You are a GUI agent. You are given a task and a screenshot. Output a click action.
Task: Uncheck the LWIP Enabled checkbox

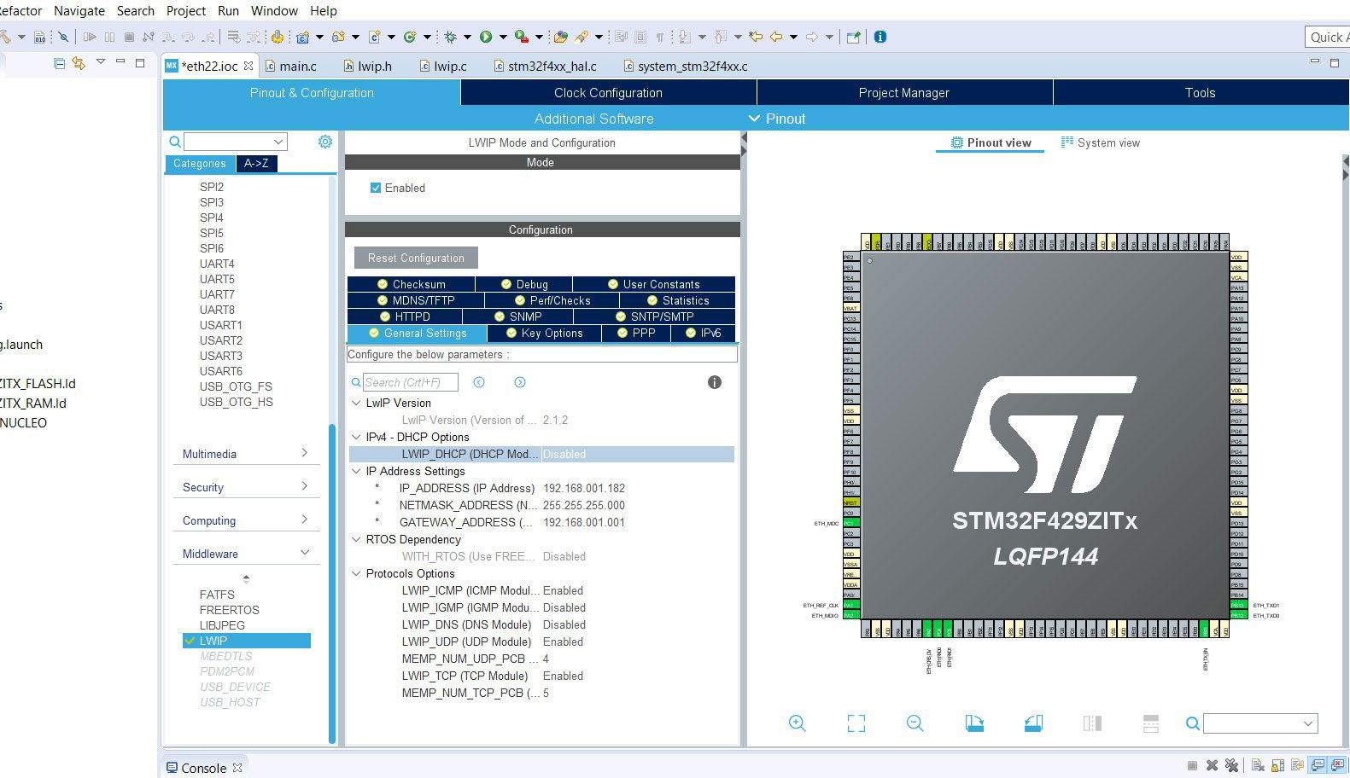click(x=376, y=188)
